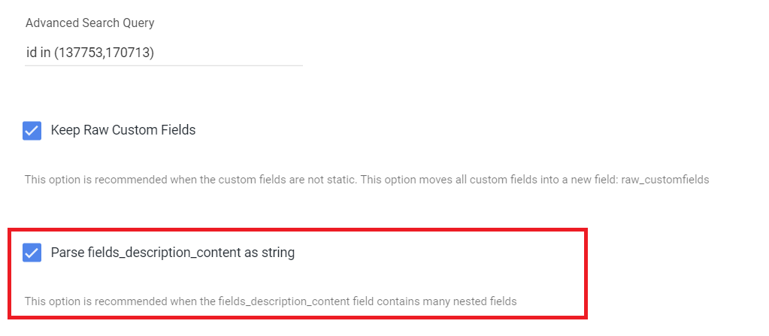Click the nested fields recommendation help text
This screenshot has width=769, height=336.
tap(271, 301)
